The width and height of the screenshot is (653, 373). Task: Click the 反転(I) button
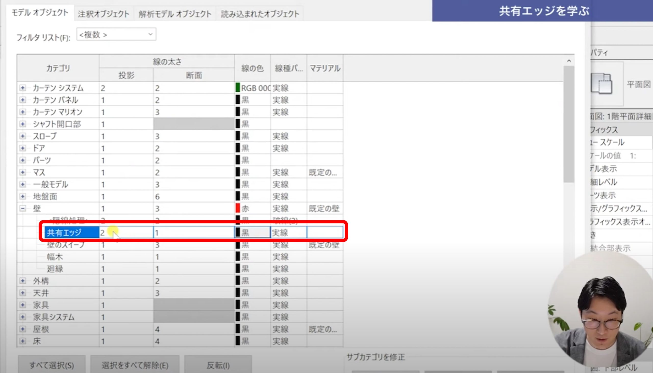(x=218, y=365)
